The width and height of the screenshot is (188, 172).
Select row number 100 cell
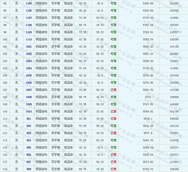click(x=5, y=39)
